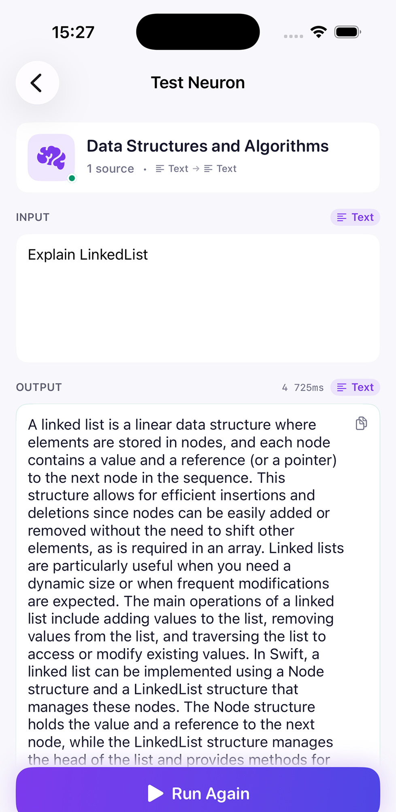Select the Test Neuron title
Screen dimensions: 396x812
[x=198, y=82]
